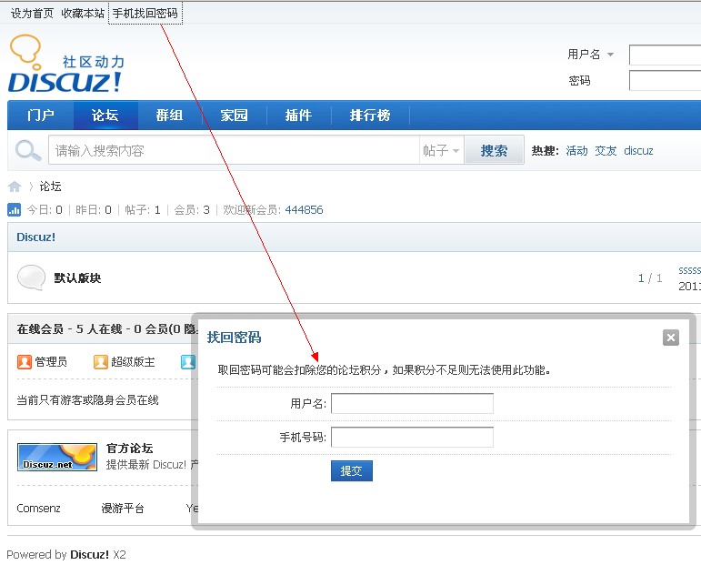Viewport: 701px width, 565px height.
Task: Open the 插件 navigation tab
Action: click(298, 115)
